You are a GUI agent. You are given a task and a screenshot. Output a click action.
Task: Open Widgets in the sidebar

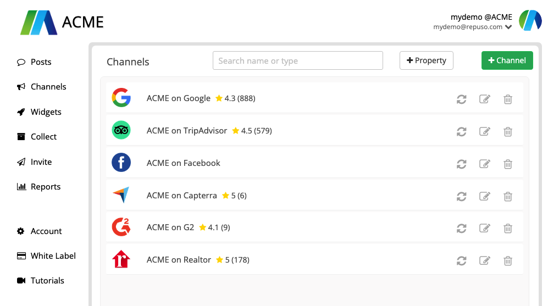(x=39, y=112)
